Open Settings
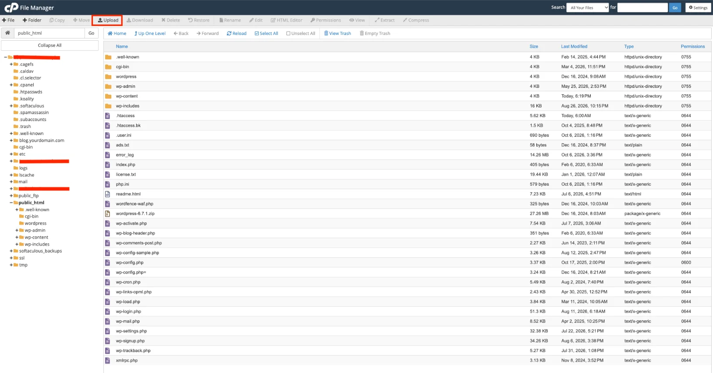Screen dimensions: 713x373 (x=698, y=7)
